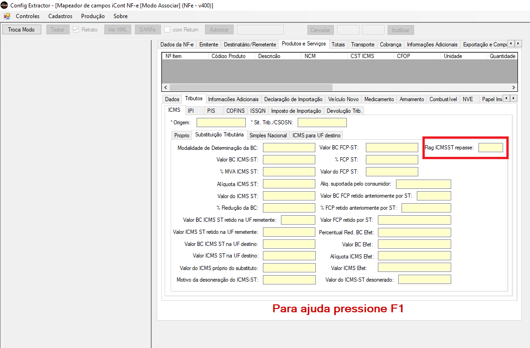Open the Devolução Trib. tab
530x348 pixels.
click(x=344, y=111)
